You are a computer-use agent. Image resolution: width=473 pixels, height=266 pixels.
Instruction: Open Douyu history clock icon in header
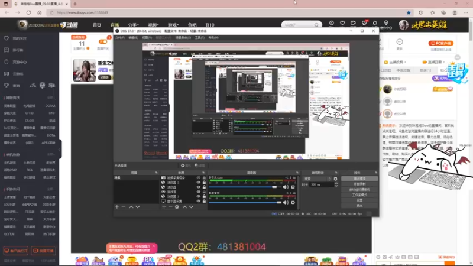[x=332, y=23]
